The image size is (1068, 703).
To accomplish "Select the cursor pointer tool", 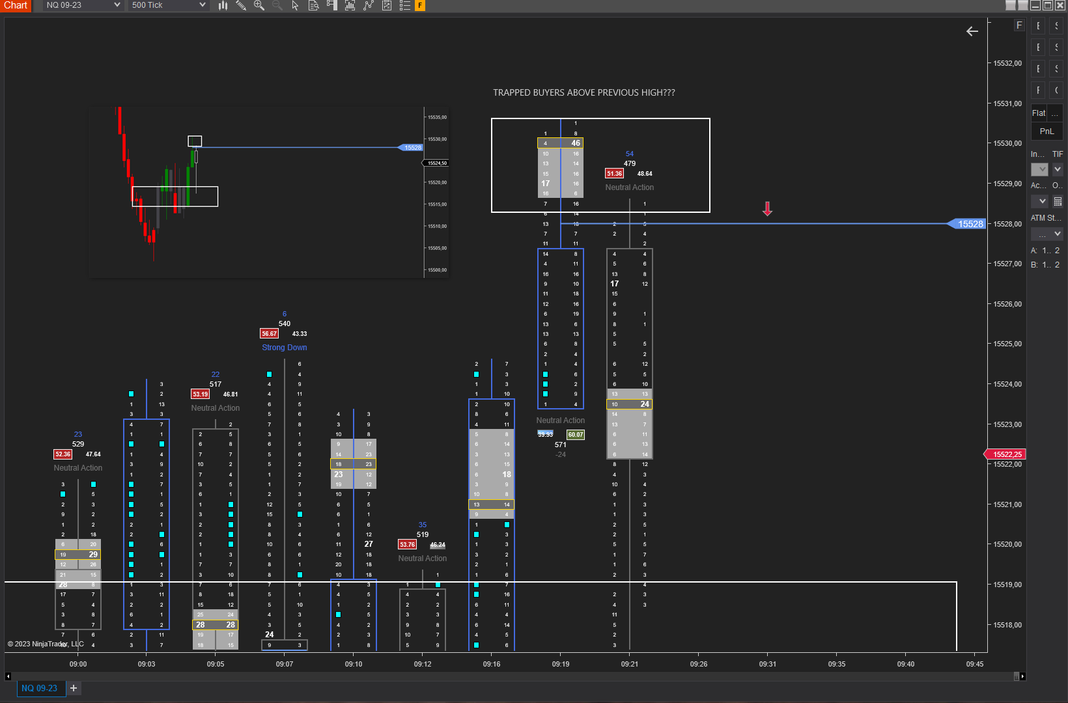I will pos(295,5).
